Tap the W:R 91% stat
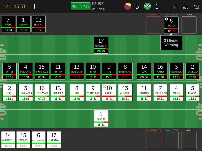 (98, 9)
